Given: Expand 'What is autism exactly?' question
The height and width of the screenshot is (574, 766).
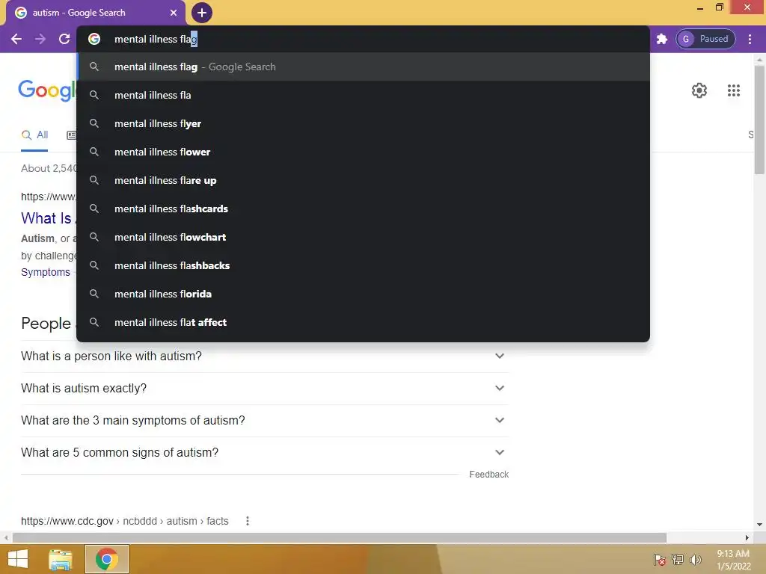Looking at the screenshot, I should 265,389.
